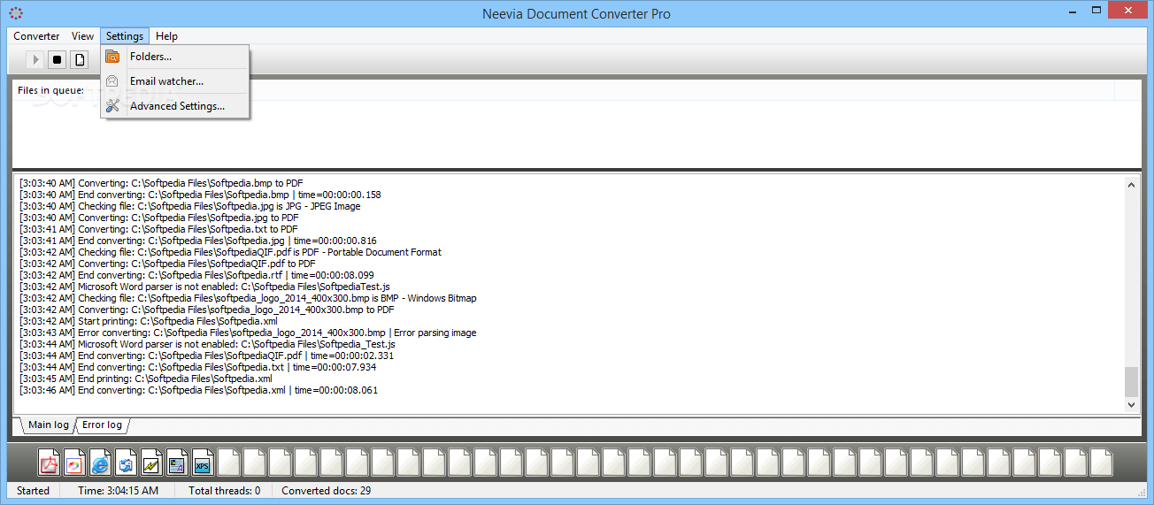1154x505 pixels.
Task: Choose Folders... from Settings menu
Action: pos(175,57)
